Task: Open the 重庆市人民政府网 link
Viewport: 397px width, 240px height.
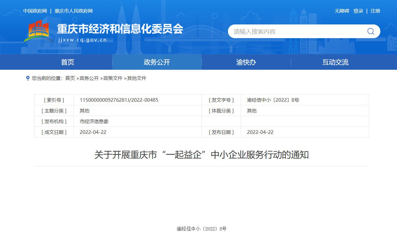Action: (74, 11)
